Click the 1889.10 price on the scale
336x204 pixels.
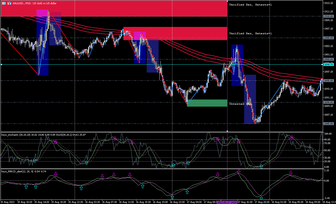329,106
